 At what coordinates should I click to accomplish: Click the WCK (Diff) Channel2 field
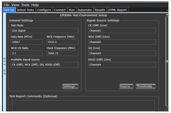[x=122, y=42]
